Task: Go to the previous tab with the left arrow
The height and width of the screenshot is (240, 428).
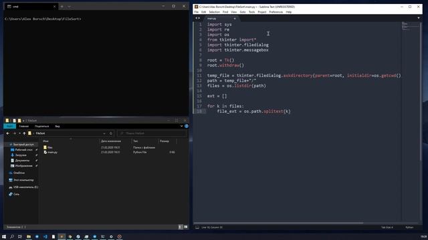Action: tap(196, 18)
